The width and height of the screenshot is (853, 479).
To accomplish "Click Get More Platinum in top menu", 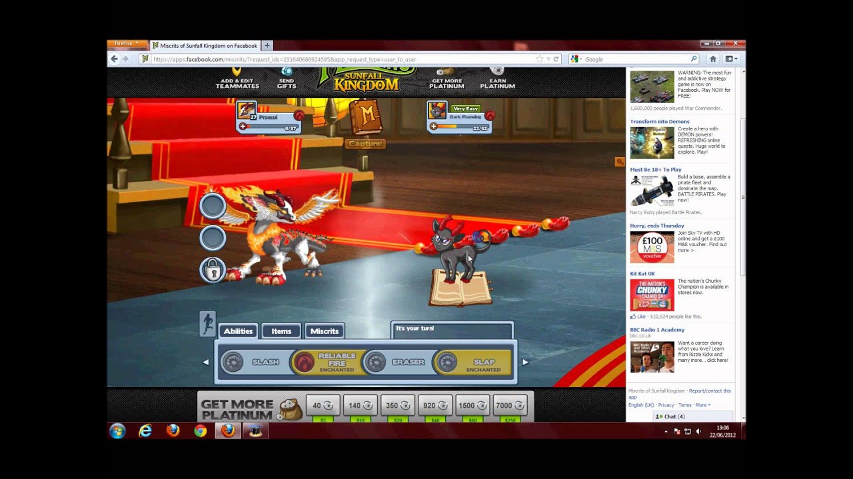I will 446,79.
